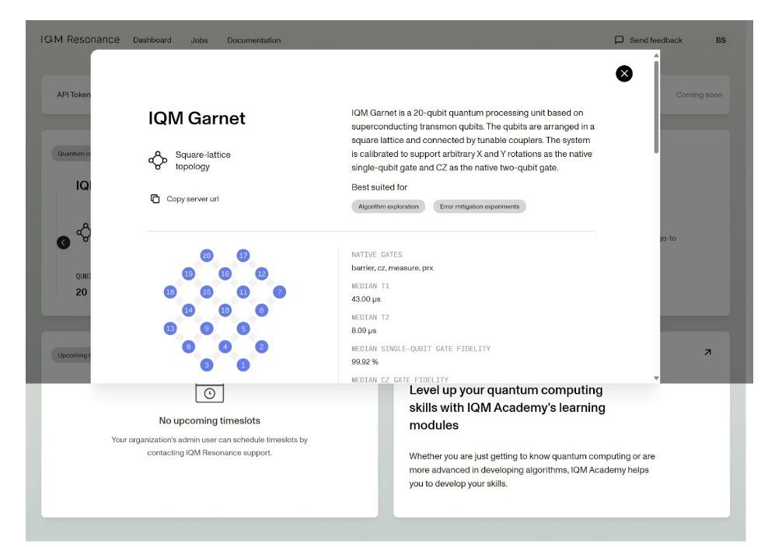Select qubit 3 in the lattice
This screenshot has width=768, height=547.
207,365
